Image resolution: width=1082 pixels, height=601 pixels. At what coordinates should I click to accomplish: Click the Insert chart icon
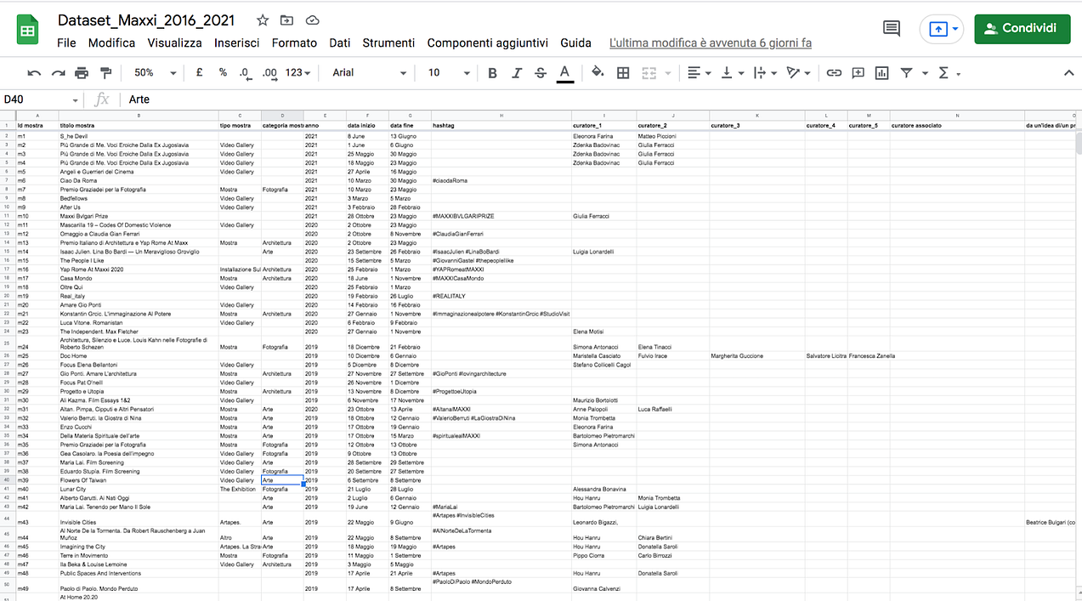coord(881,72)
